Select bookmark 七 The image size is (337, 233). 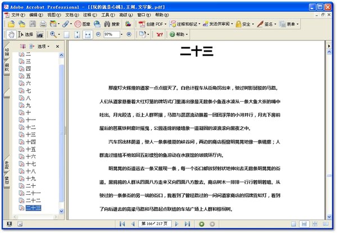tap(28, 90)
